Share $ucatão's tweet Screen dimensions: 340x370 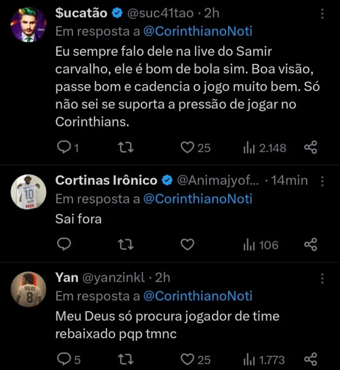(x=311, y=148)
